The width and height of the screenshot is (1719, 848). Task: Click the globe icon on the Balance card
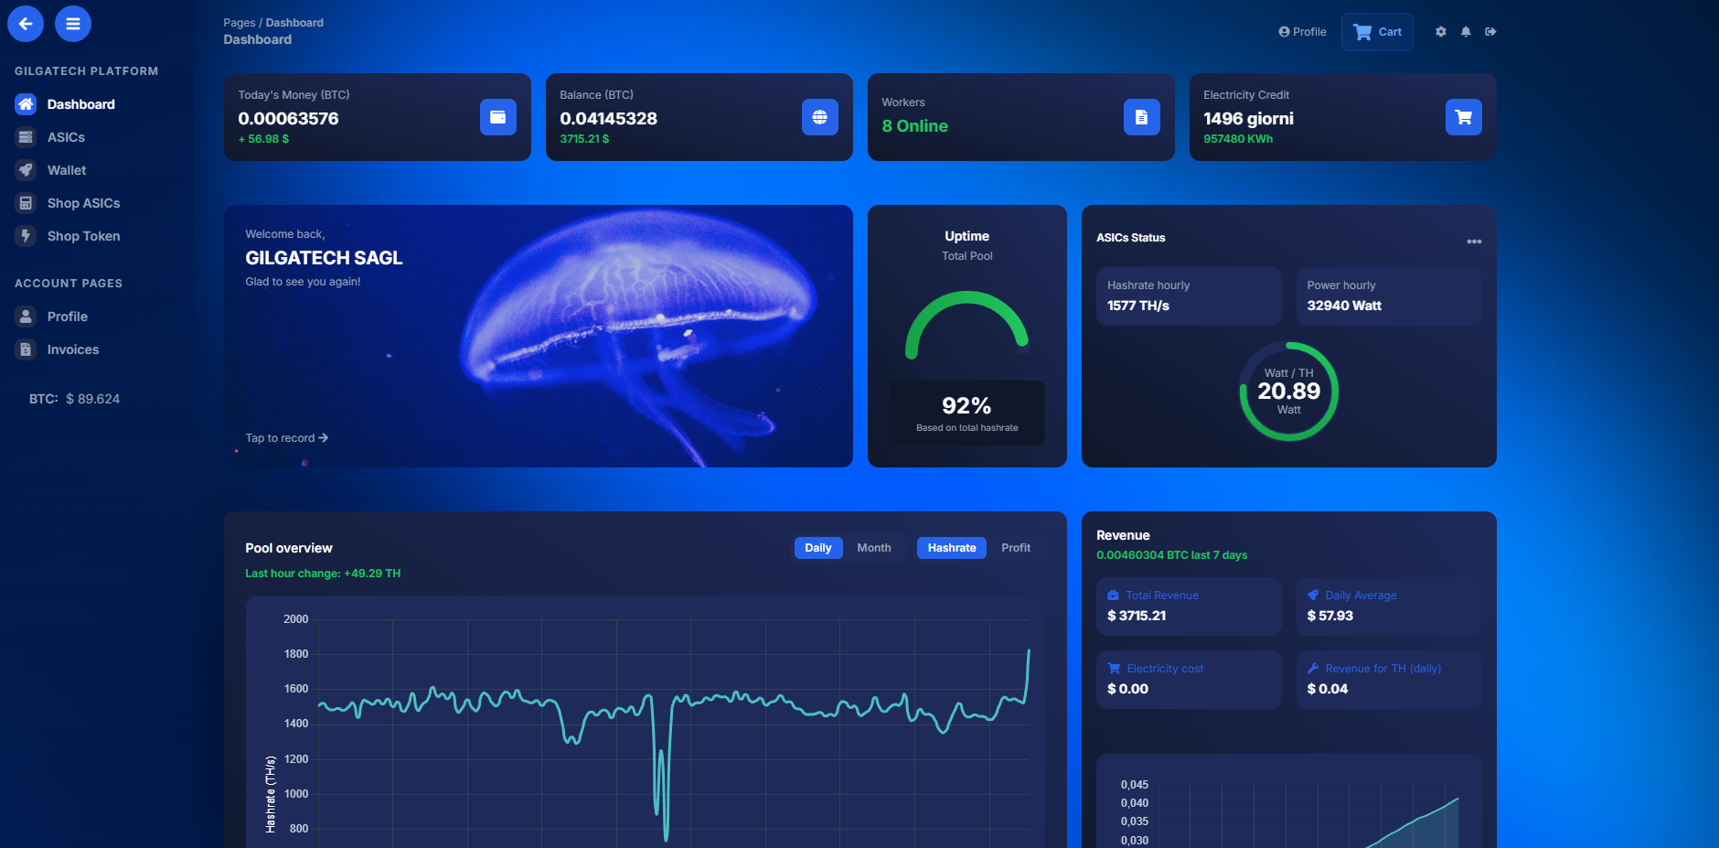point(819,116)
